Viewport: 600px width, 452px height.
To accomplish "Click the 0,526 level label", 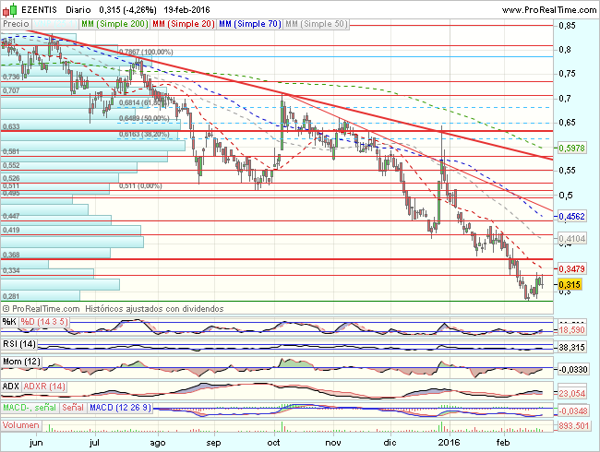I will pos(11,178).
